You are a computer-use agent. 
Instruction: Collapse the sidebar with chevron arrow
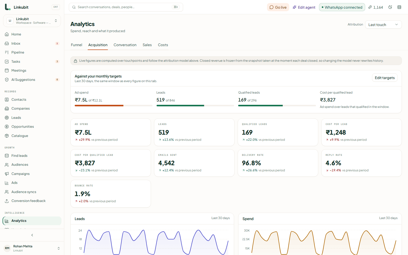[x=32, y=235]
